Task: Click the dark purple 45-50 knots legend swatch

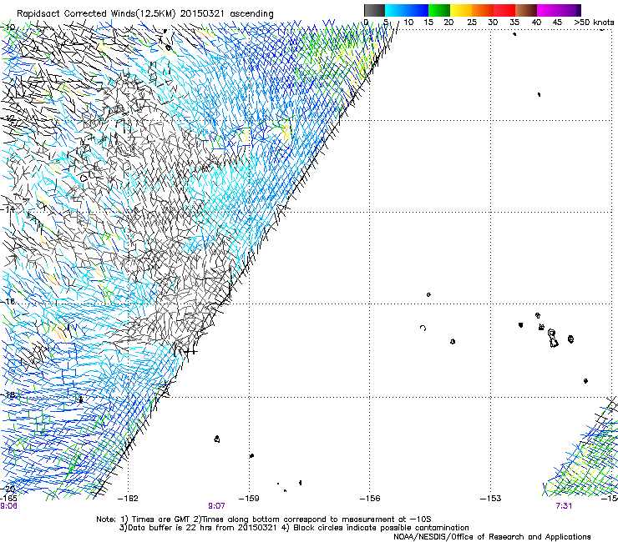Action: click(x=570, y=10)
